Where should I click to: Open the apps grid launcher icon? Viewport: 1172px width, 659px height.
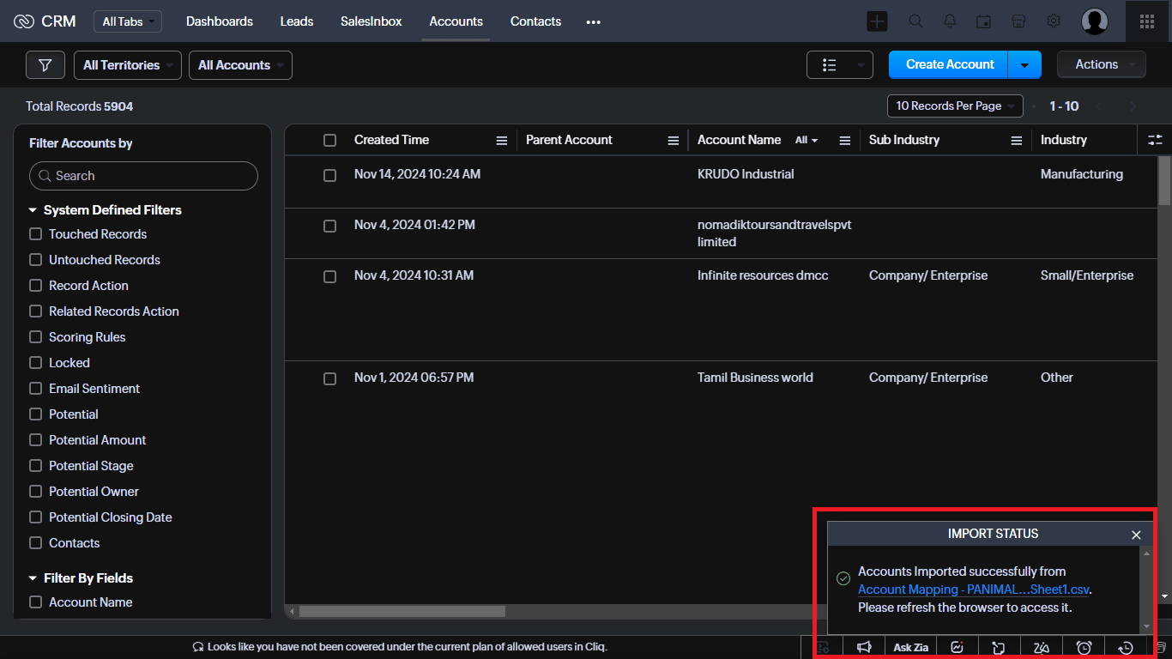(1147, 21)
